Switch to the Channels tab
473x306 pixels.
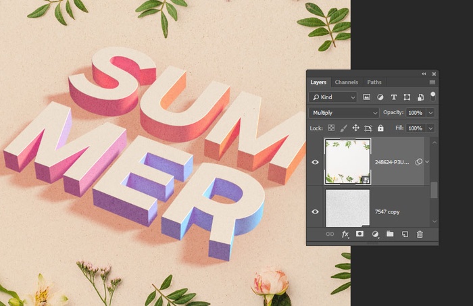(x=347, y=82)
